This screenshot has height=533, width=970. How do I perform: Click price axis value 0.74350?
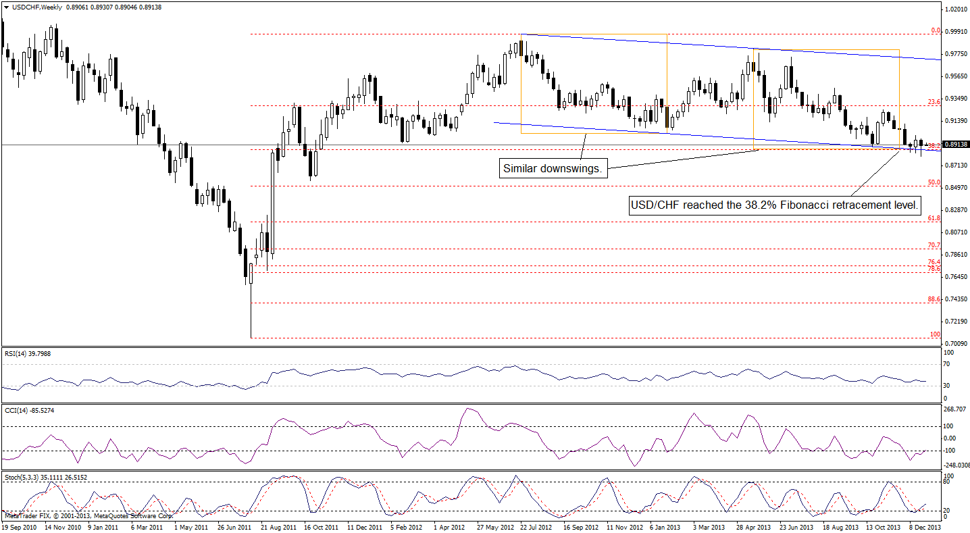(956, 299)
